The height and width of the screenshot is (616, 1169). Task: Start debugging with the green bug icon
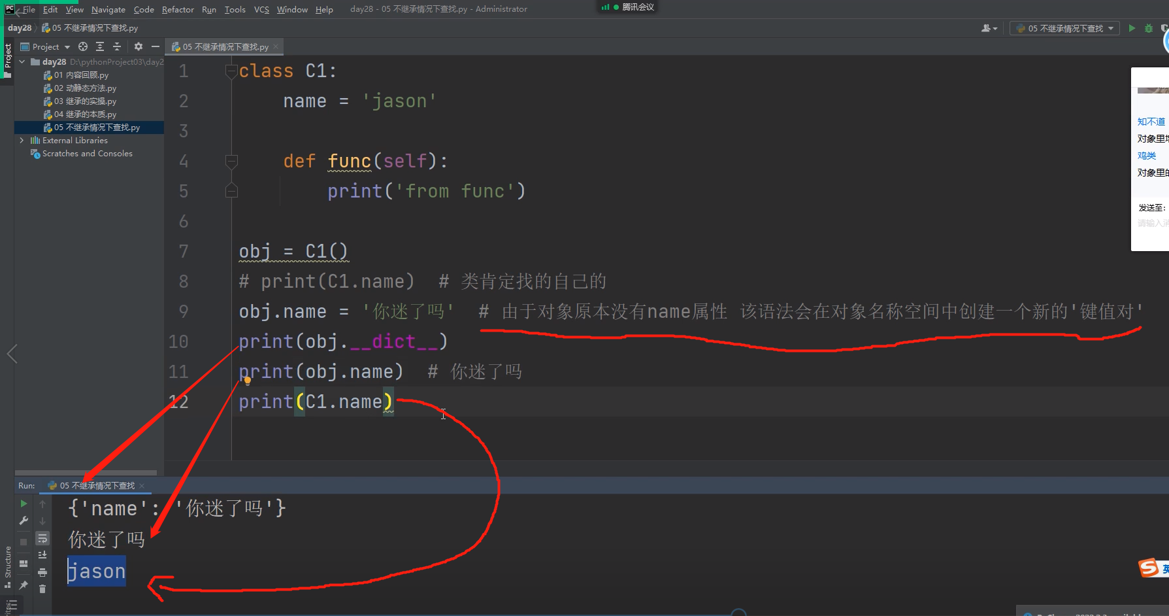pos(1149,28)
